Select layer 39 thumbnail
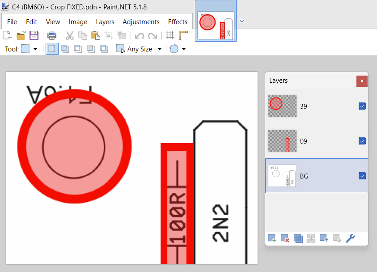 coord(282,106)
